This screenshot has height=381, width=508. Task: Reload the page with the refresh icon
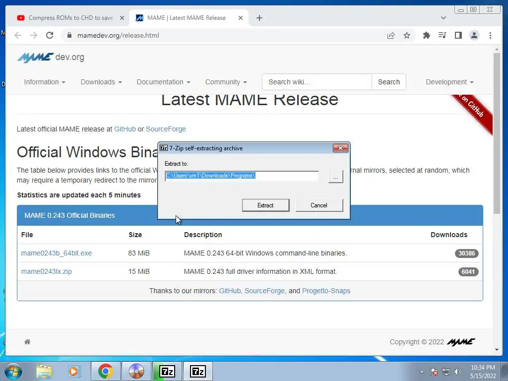click(x=50, y=35)
